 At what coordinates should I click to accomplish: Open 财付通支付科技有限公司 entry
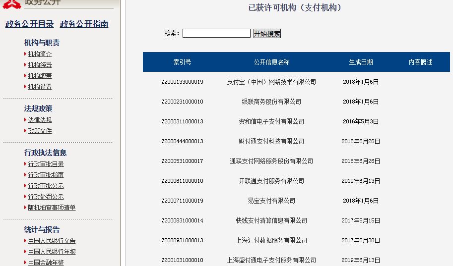pos(271,141)
